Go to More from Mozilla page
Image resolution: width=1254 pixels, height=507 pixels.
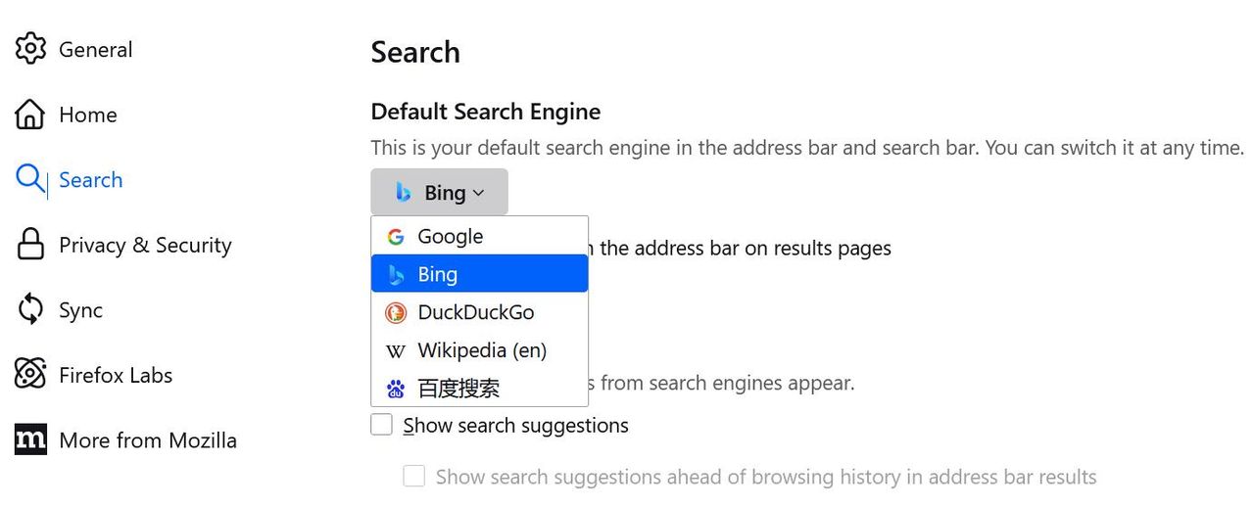click(147, 440)
